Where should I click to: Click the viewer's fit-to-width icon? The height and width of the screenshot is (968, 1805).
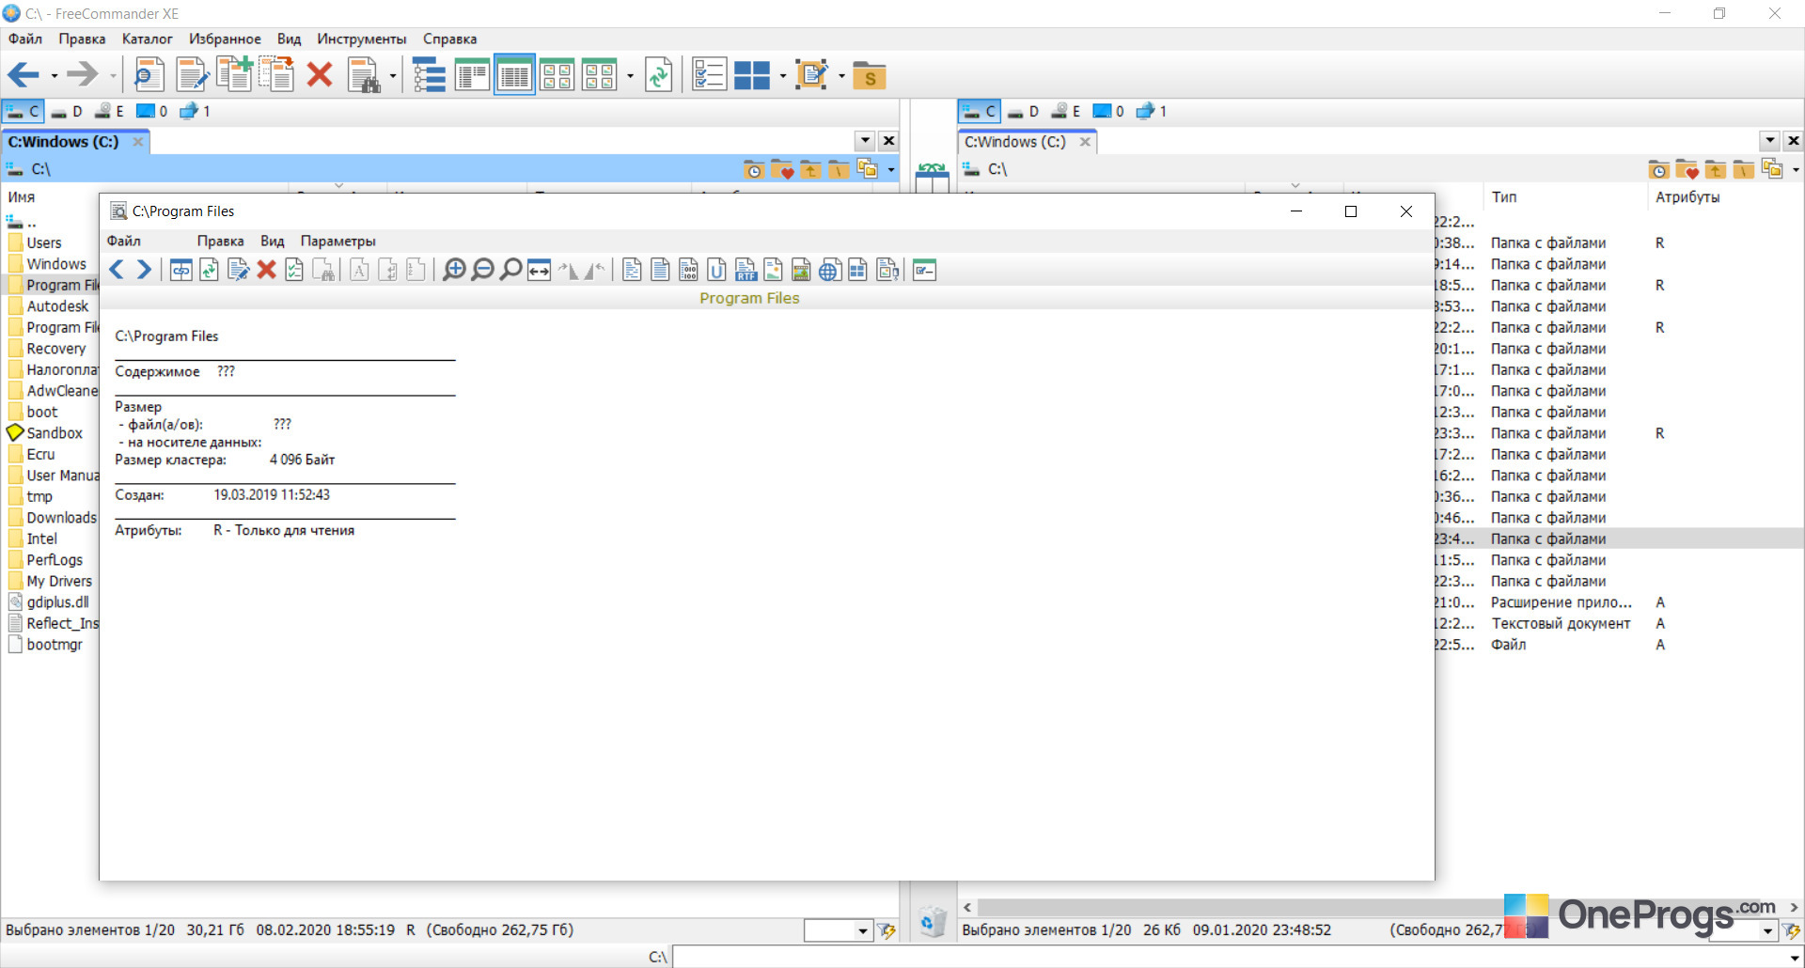[539, 271]
